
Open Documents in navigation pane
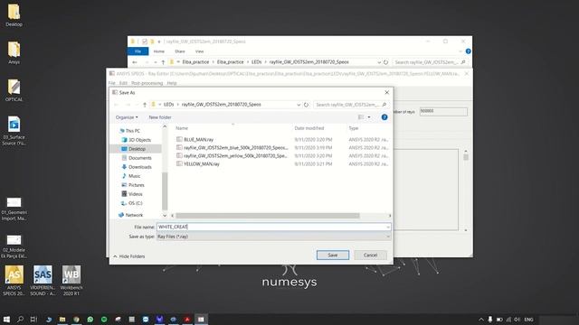[140, 158]
